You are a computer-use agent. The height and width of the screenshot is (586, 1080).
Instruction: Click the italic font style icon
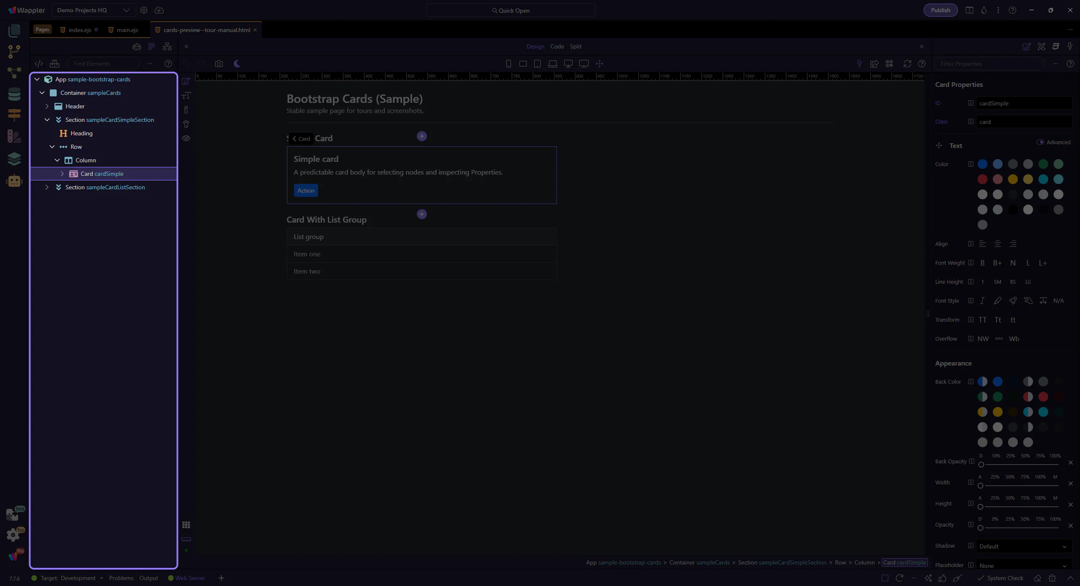click(982, 301)
